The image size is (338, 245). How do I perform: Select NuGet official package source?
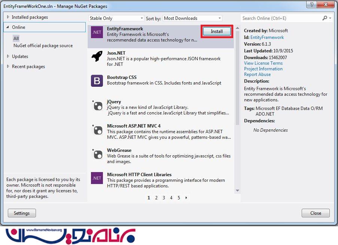(43, 46)
